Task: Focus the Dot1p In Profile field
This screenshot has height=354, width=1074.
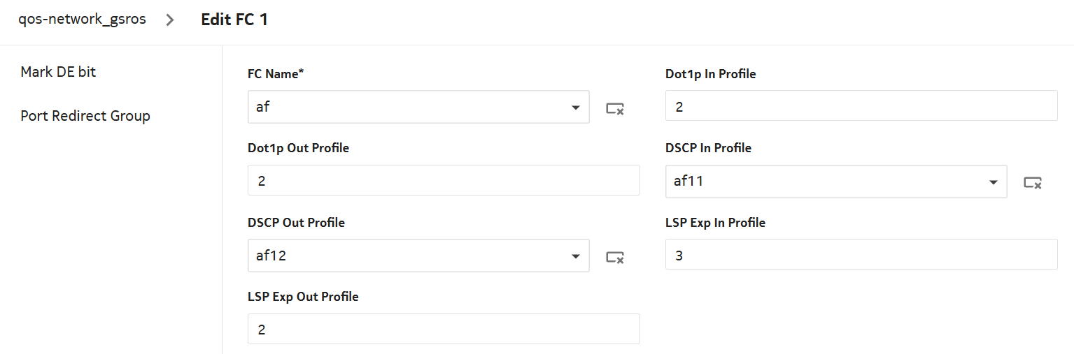Action: pos(861,105)
